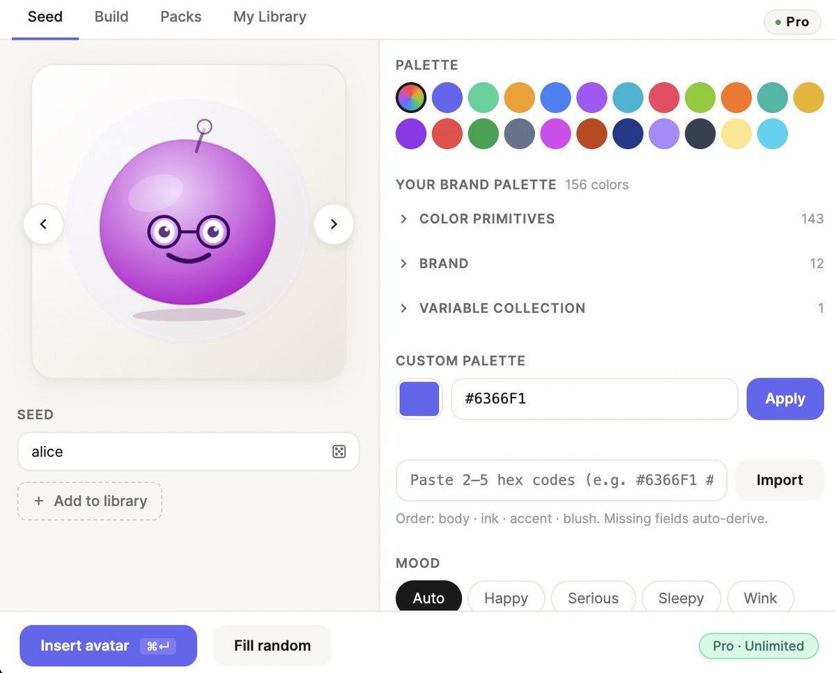Choose the amber orange swatch next to mint green
Screen dimensions: 836x673
point(520,98)
